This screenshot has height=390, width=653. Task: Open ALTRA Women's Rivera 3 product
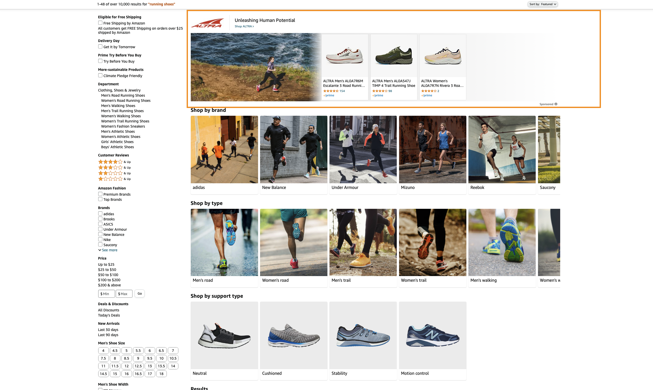pos(443,67)
